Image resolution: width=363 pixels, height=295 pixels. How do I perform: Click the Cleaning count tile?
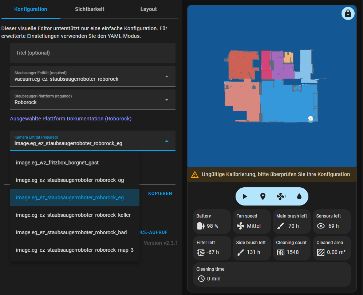(x=292, y=248)
